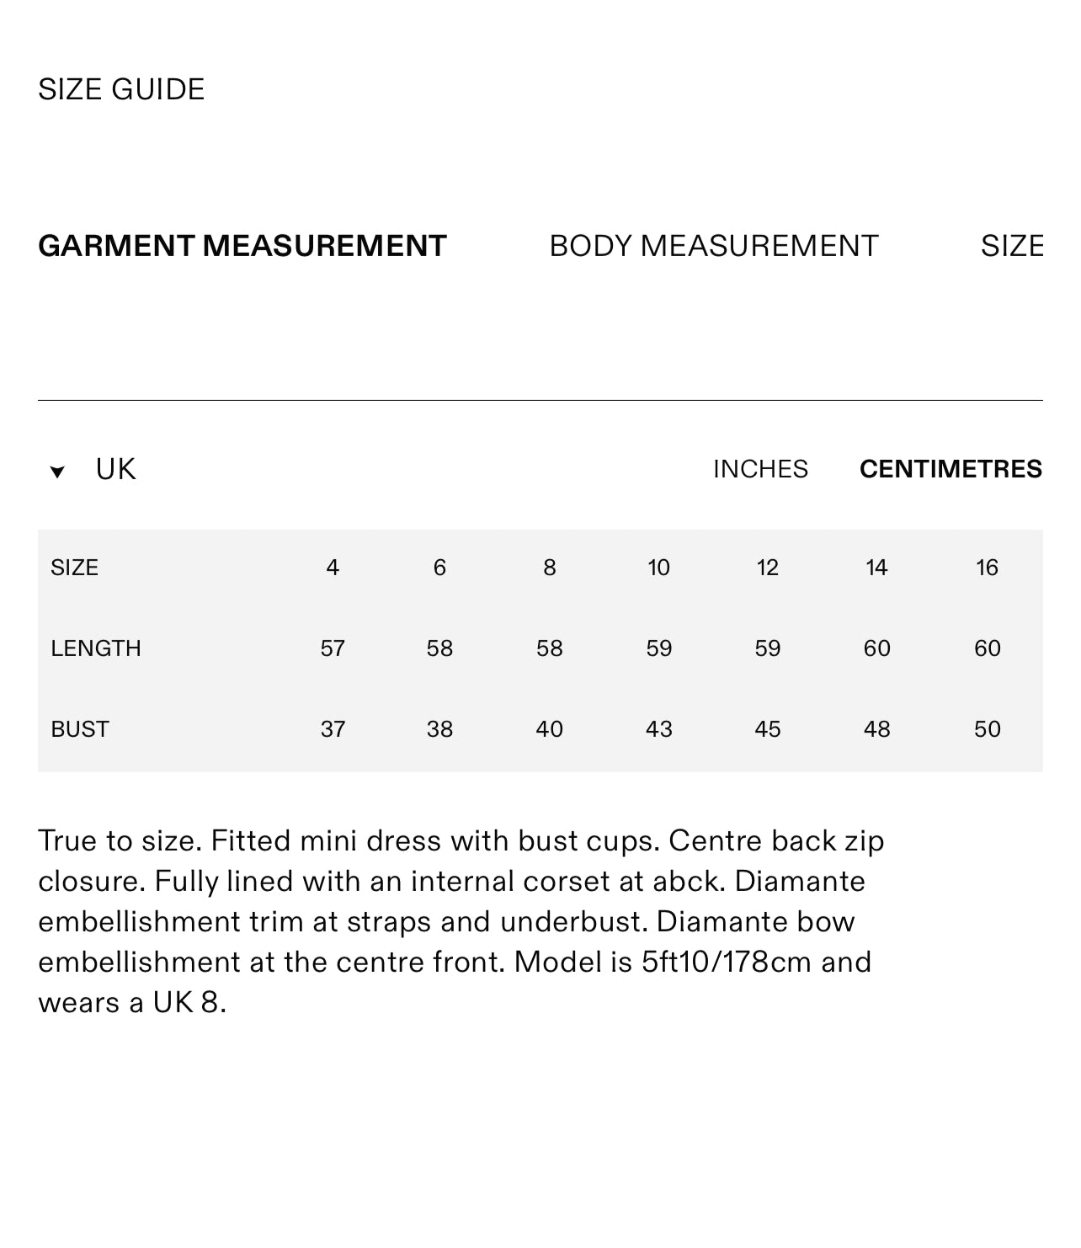Click the BUST row label
This screenshot has width=1081, height=1248.
point(80,729)
